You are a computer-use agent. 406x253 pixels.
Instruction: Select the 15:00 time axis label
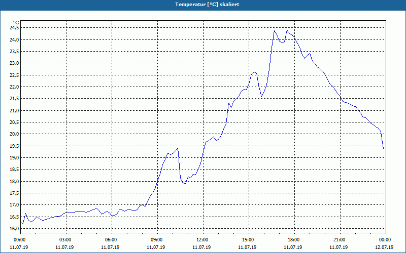pyautogui.click(x=247, y=240)
